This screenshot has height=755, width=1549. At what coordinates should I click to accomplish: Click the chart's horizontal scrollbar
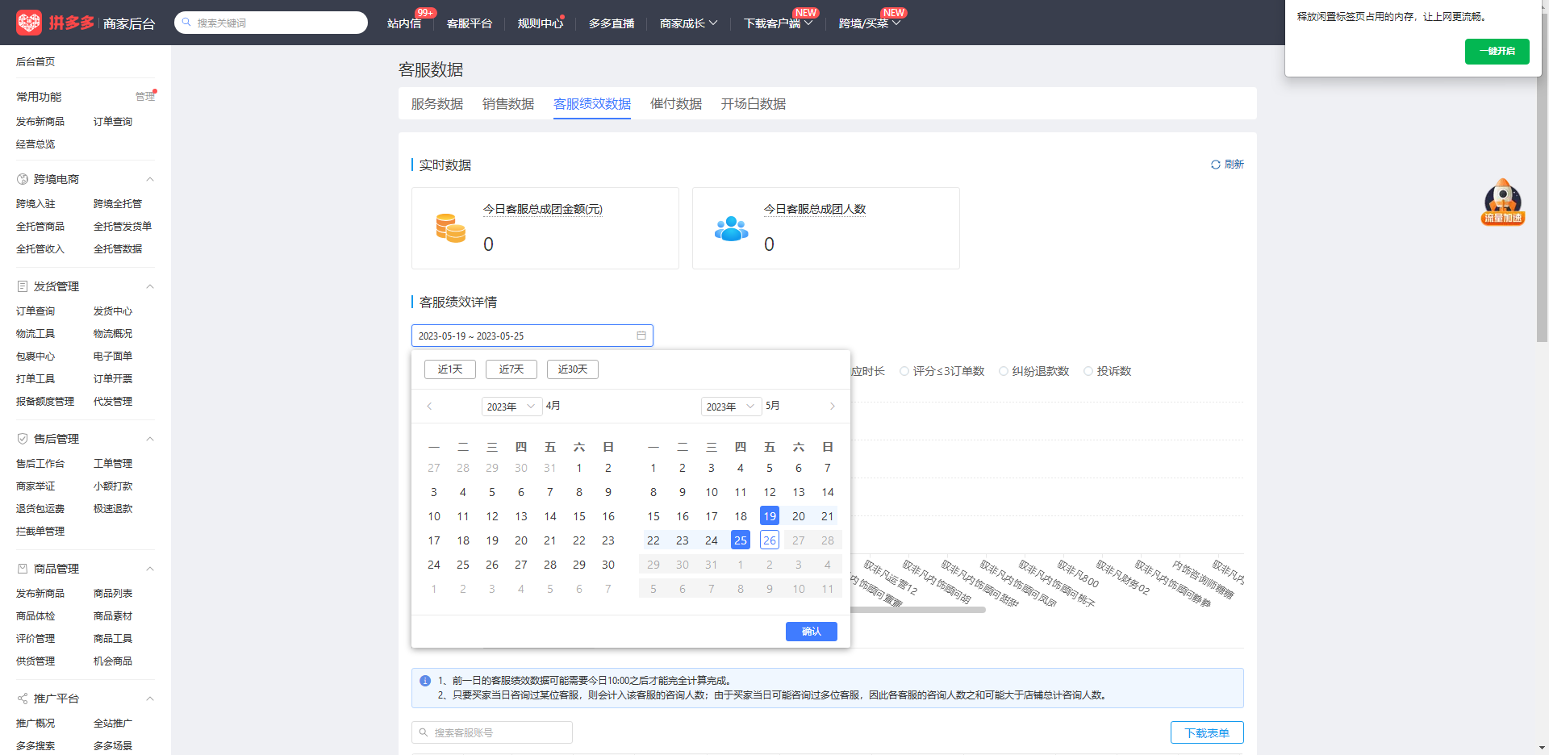(918, 610)
